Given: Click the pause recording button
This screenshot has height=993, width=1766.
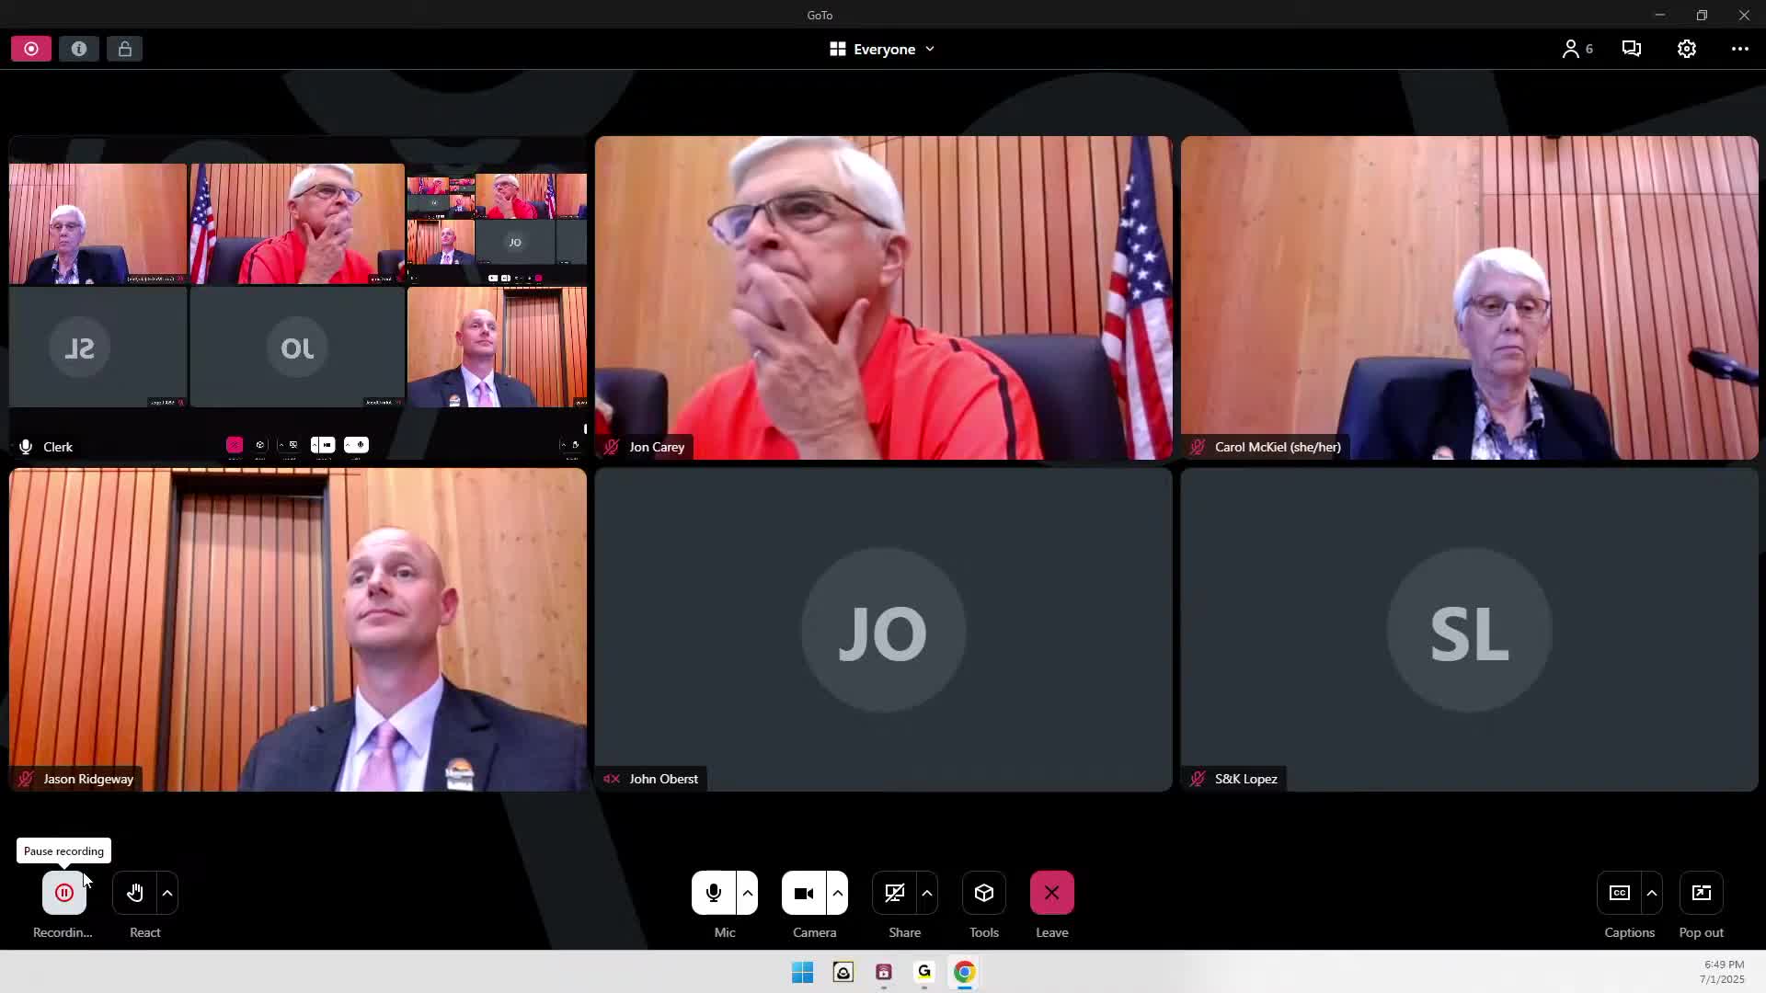Looking at the screenshot, I should point(64,893).
